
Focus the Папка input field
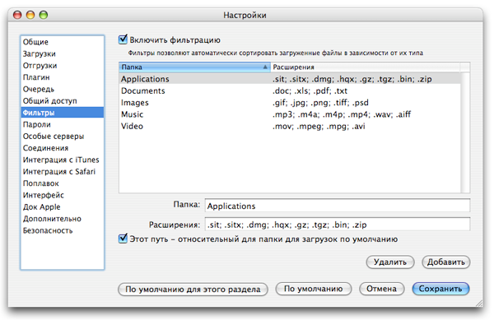pos(338,206)
